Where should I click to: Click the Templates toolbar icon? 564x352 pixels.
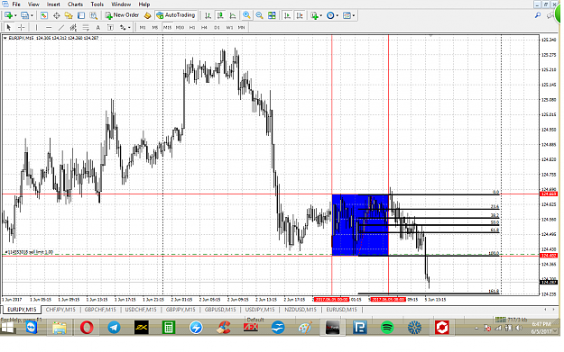[347, 15]
